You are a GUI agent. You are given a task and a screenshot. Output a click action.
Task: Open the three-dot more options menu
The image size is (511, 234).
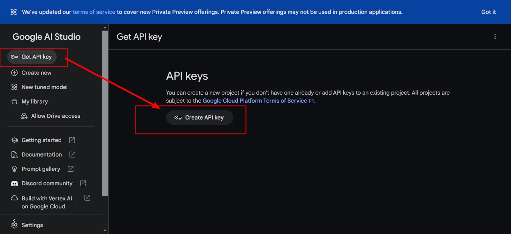(495, 37)
